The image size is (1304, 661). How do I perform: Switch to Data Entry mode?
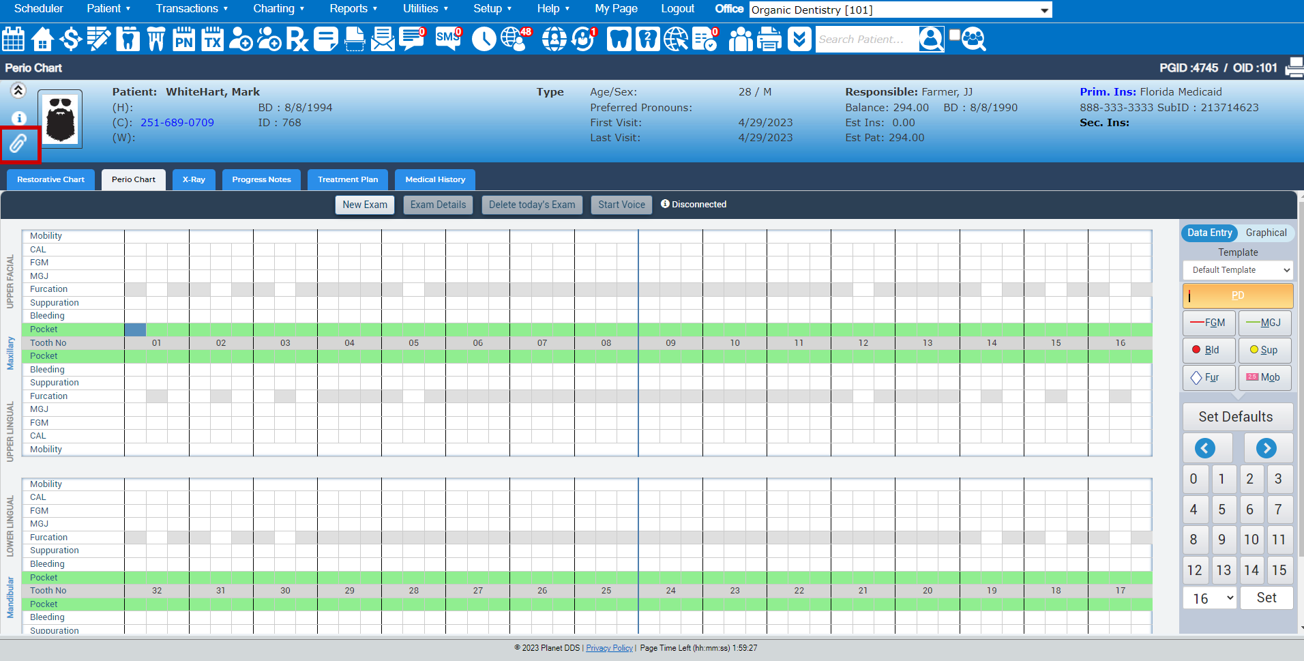click(x=1209, y=233)
